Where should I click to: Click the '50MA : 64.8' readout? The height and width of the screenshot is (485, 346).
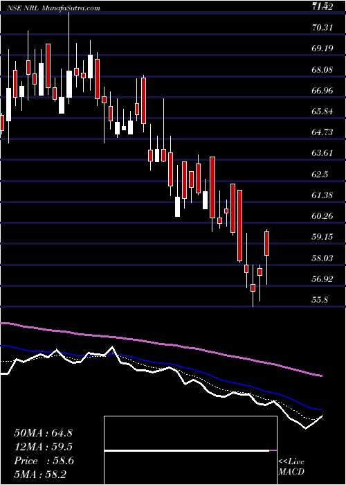pyautogui.click(x=43, y=433)
